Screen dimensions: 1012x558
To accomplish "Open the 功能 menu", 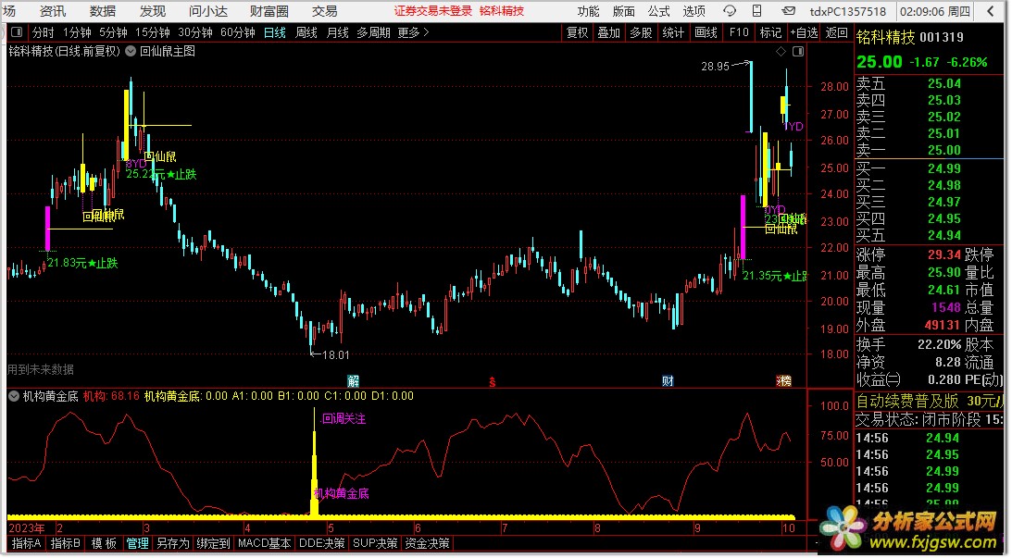I will [x=588, y=11].
